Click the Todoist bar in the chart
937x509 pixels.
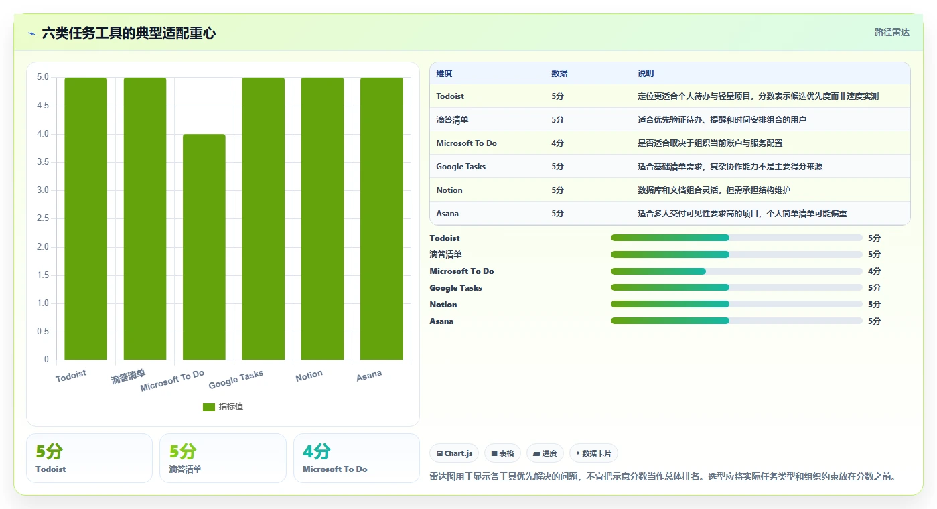(86, 218)
